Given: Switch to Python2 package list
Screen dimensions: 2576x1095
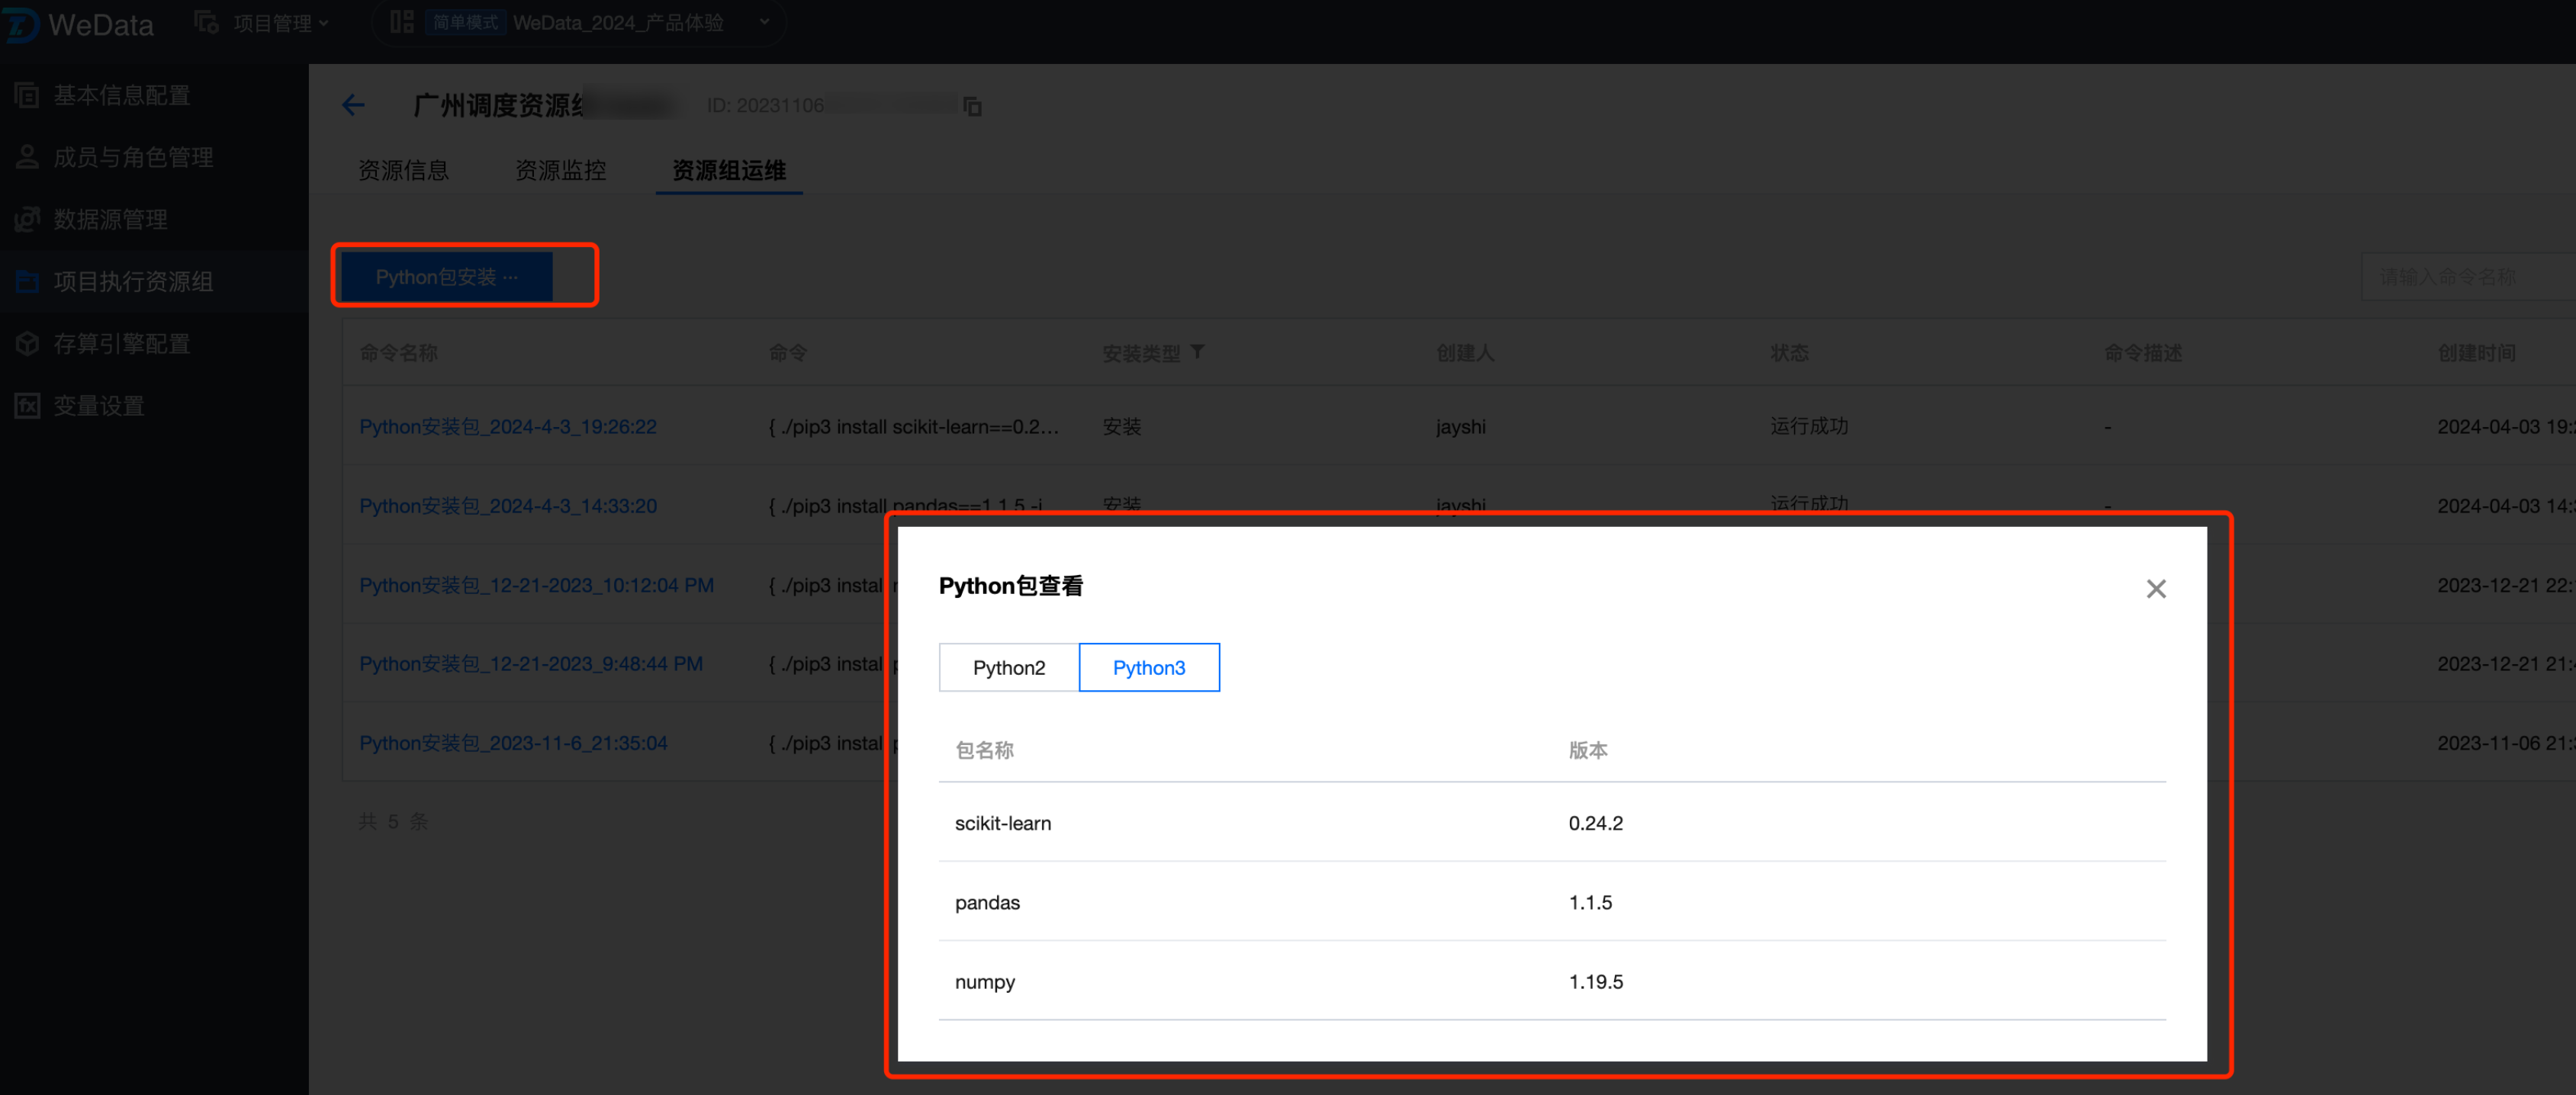Looking at the screenshot, I should 1008,667.
